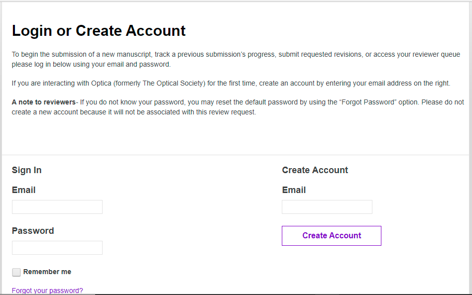This screenshot has width=472, height=295.
Task: Click the "Remember me" checkbox label
Action: coord(47,272)
